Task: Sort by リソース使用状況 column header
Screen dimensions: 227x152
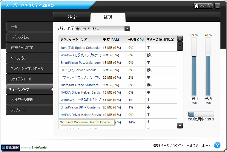Action: tap(161, 40)
